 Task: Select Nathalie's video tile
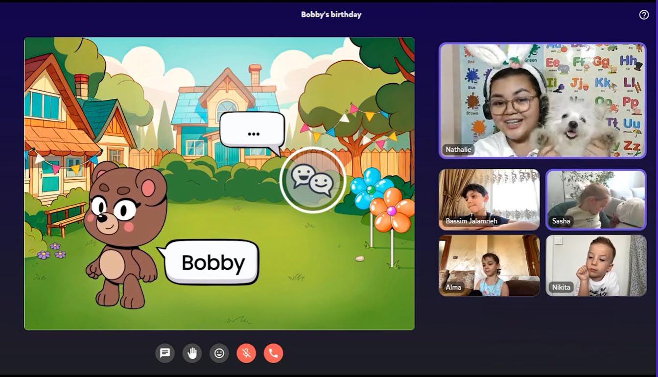[542, 101]
